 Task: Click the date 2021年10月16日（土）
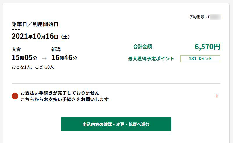pyautogui.click(x=41, y=36)
